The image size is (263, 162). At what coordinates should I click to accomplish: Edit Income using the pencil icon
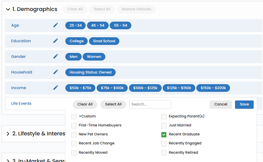(56, 88)
